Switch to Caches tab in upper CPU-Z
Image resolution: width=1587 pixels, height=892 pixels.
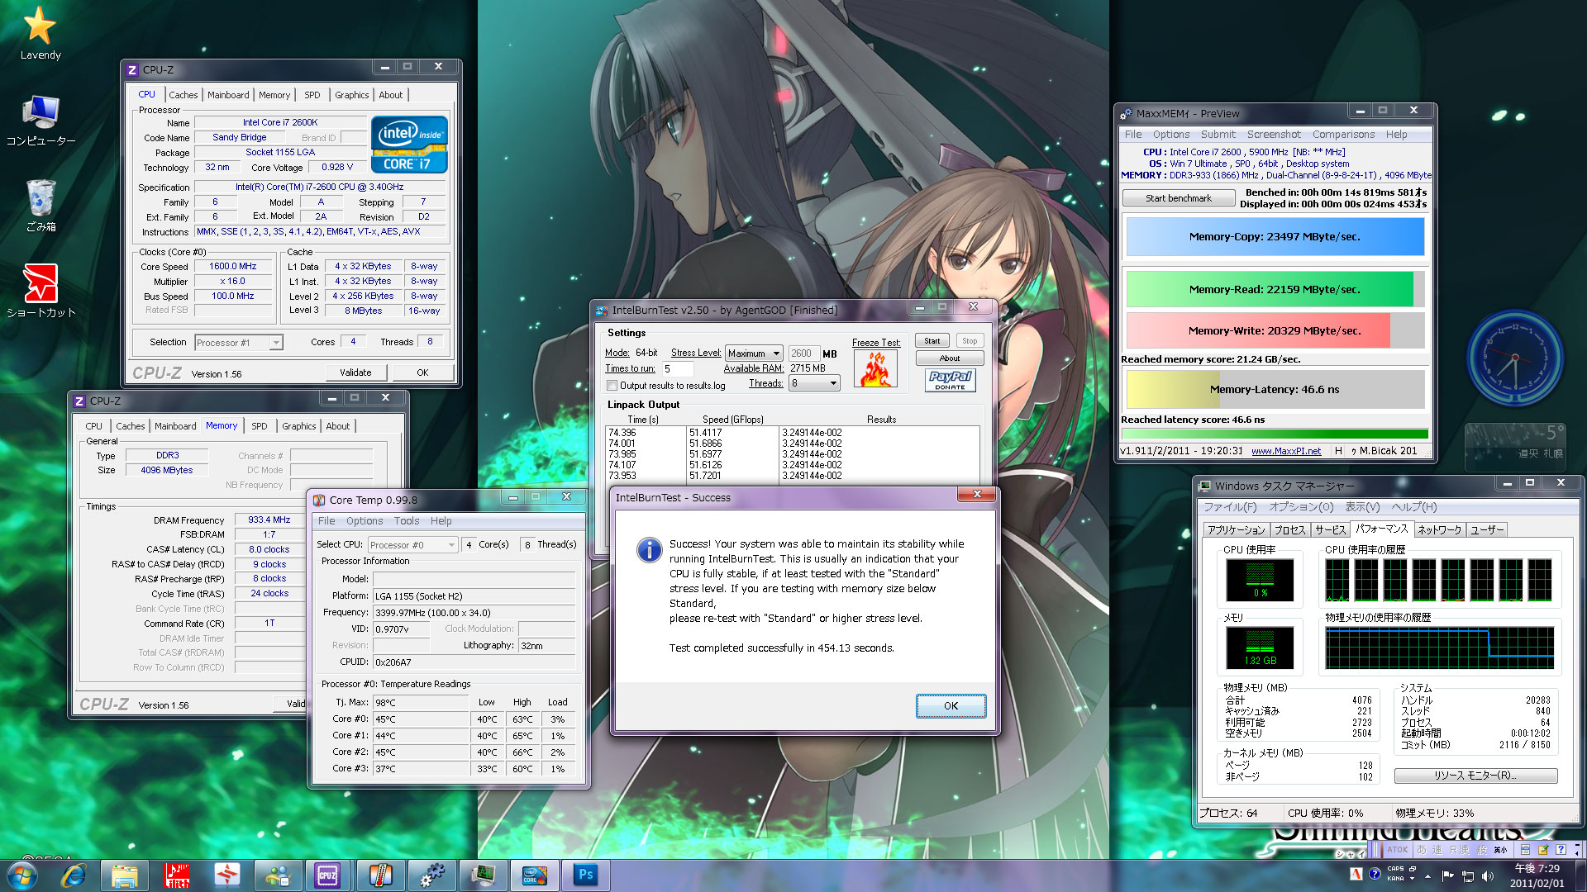click(x=183, y=95)
